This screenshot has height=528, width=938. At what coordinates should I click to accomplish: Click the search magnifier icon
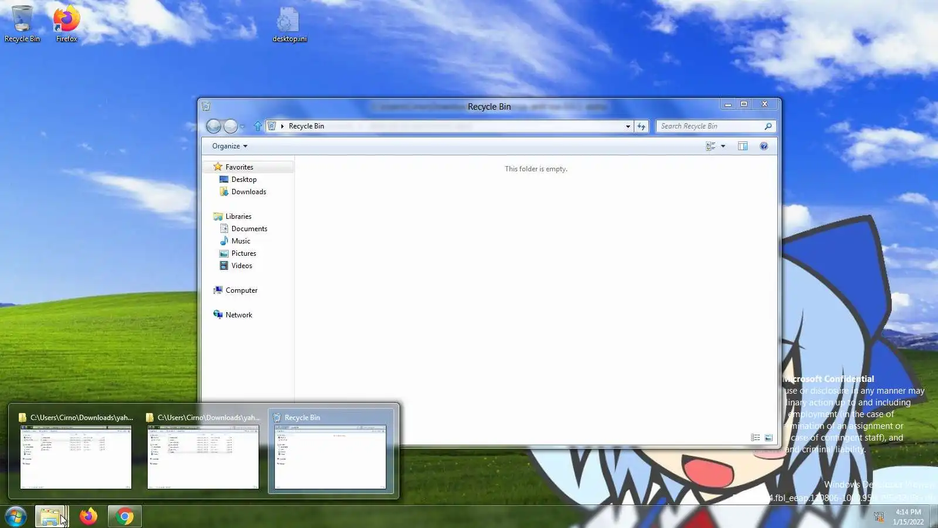tap(768, 126)
